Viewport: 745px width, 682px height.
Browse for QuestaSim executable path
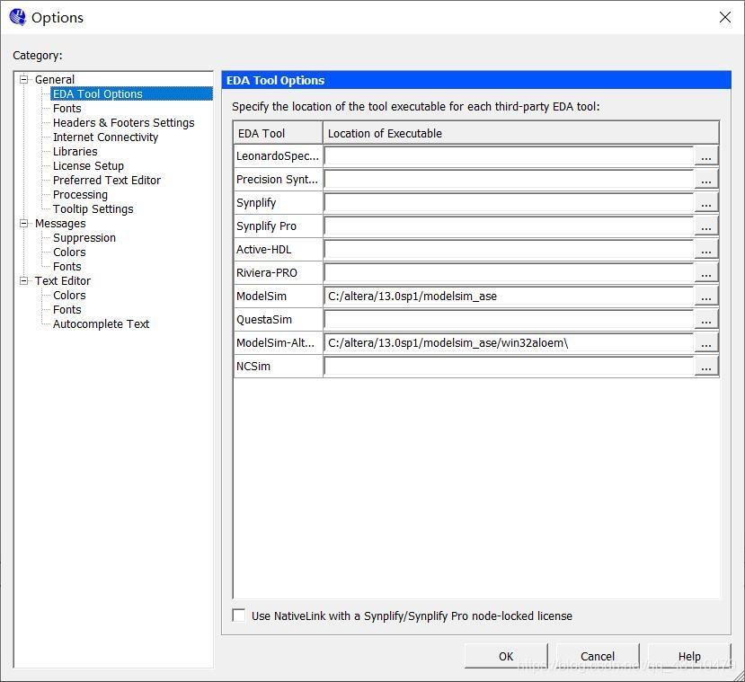[x=706, y=319]
